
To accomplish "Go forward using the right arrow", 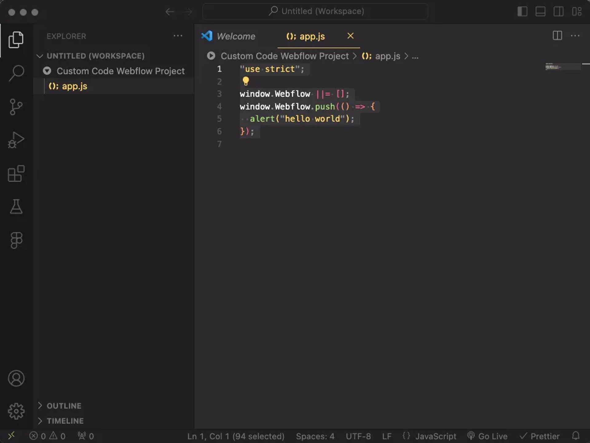I will [x=187, y=12].
